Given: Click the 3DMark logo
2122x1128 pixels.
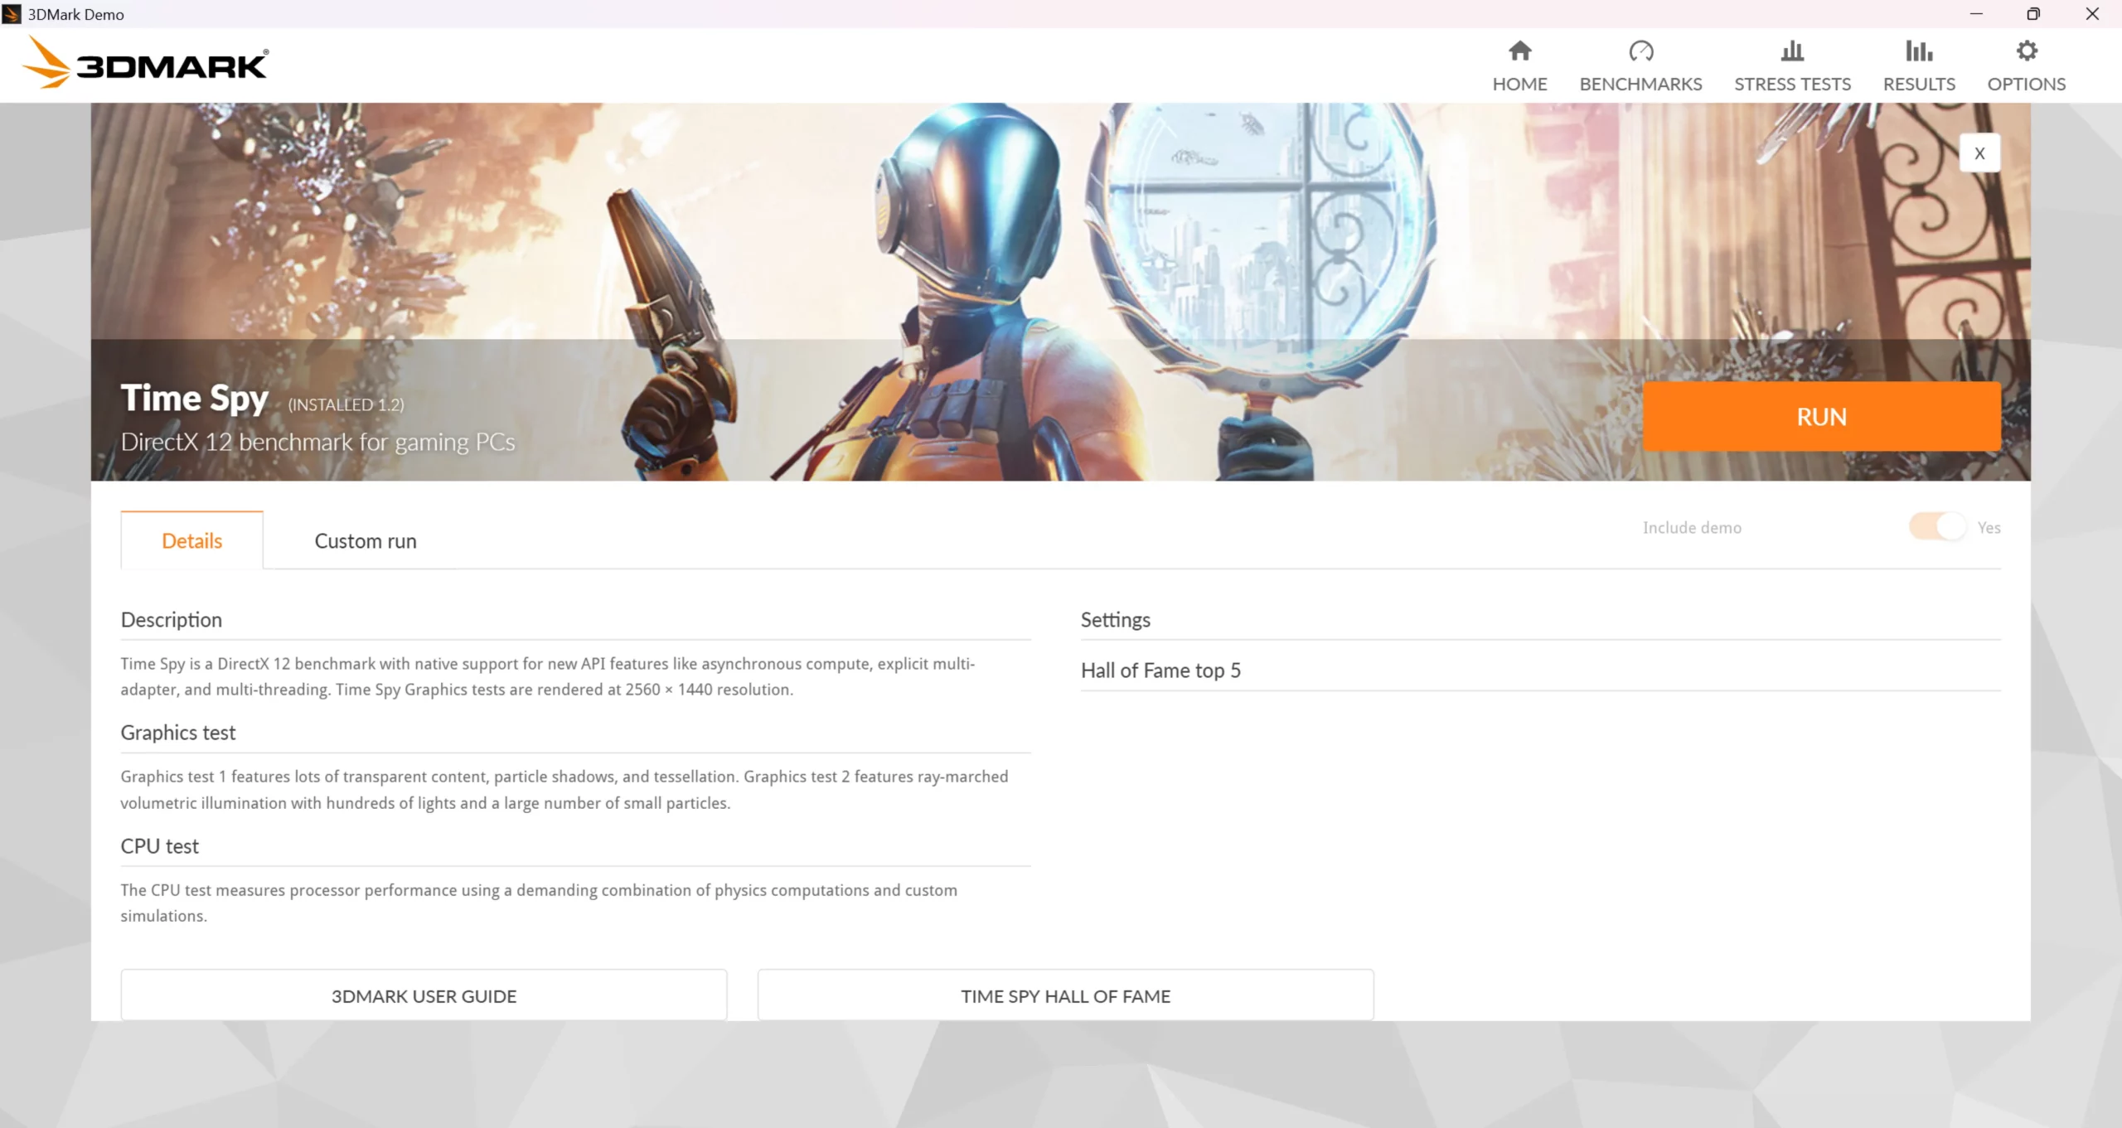Looking at the screenshot, I should tap(146, 64).
